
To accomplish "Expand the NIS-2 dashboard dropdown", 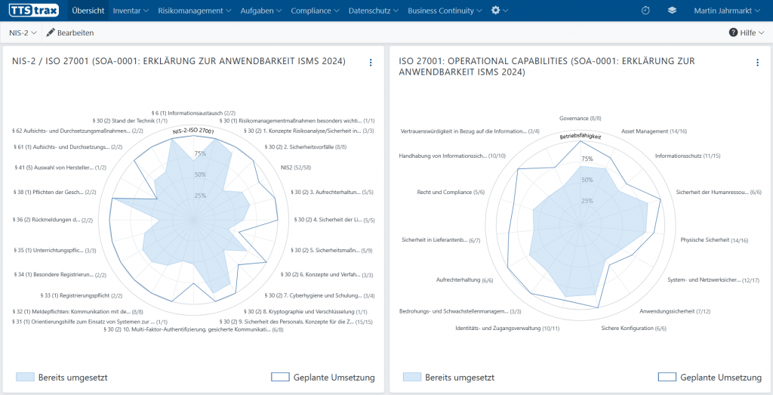I will click(23, 33).
